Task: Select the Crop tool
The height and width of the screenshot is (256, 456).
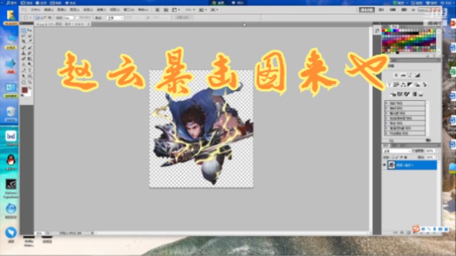Action: click(24, 42)
